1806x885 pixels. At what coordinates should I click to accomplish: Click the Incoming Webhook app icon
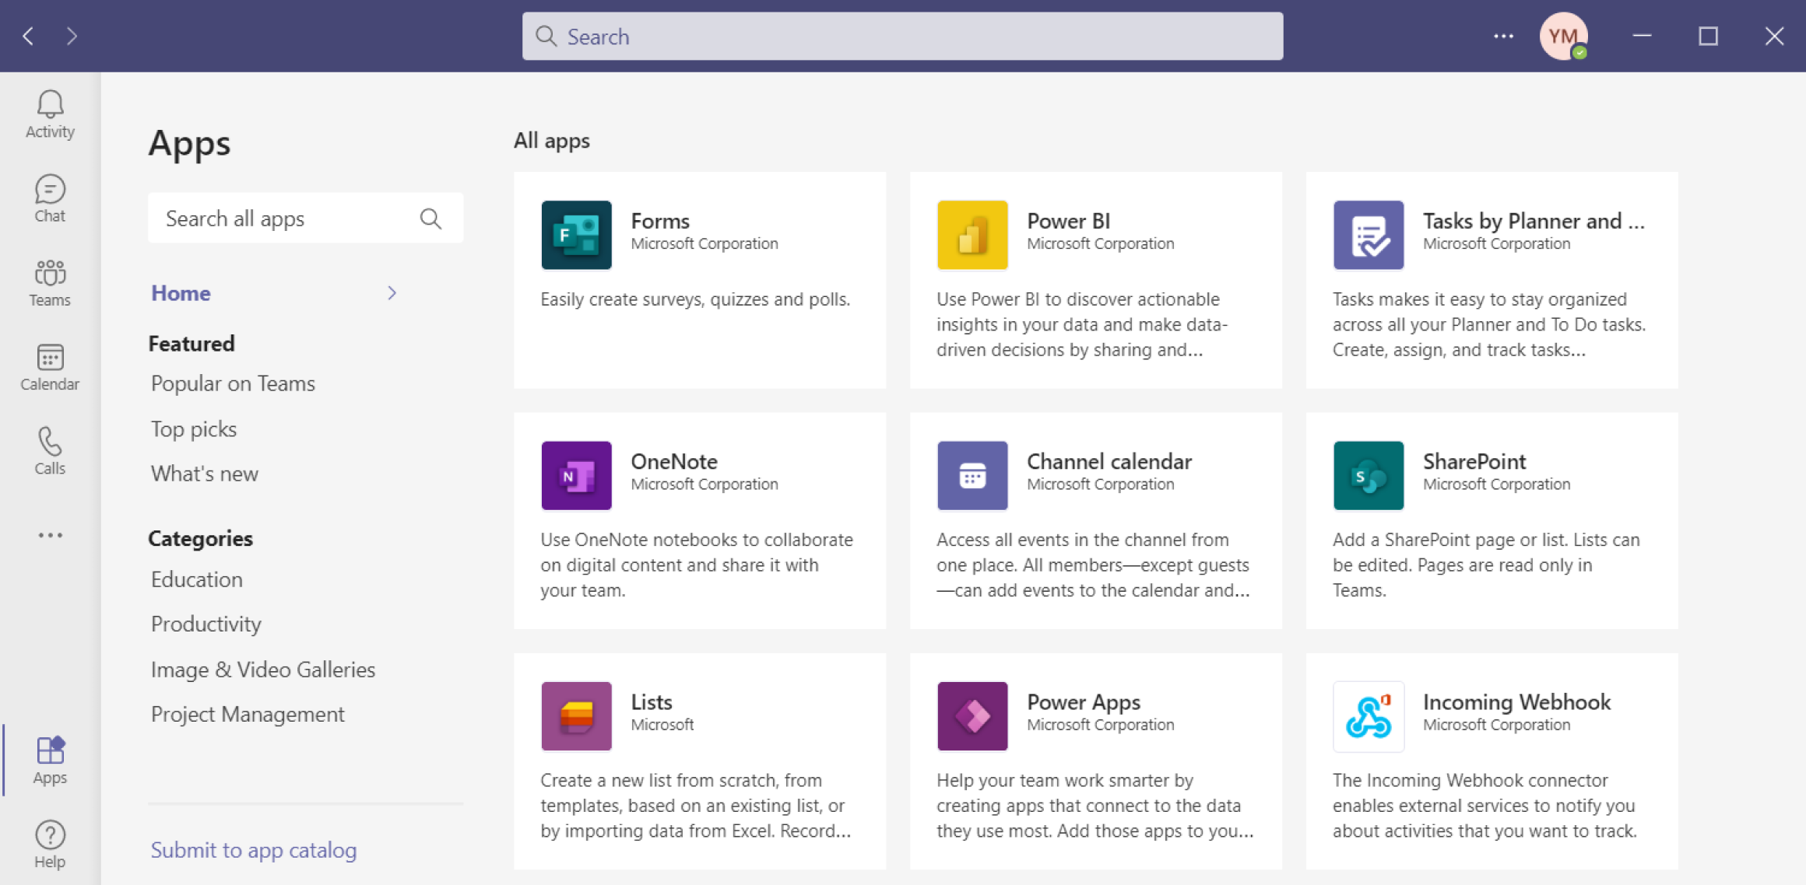pyautogui.click(x=1368, y=716)
